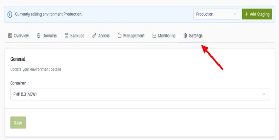Open the Container PHP 8.3 (NEW) dropdown

coord(139,94)
